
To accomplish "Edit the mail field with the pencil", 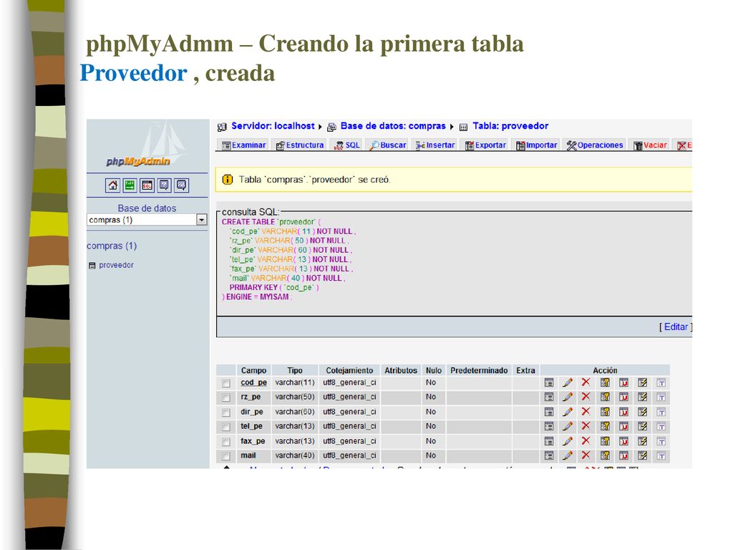I will coord(568,455).
